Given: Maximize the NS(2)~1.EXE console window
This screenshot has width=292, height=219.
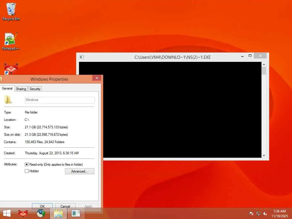Looking at the screenshot, I should tap(250, 56).
